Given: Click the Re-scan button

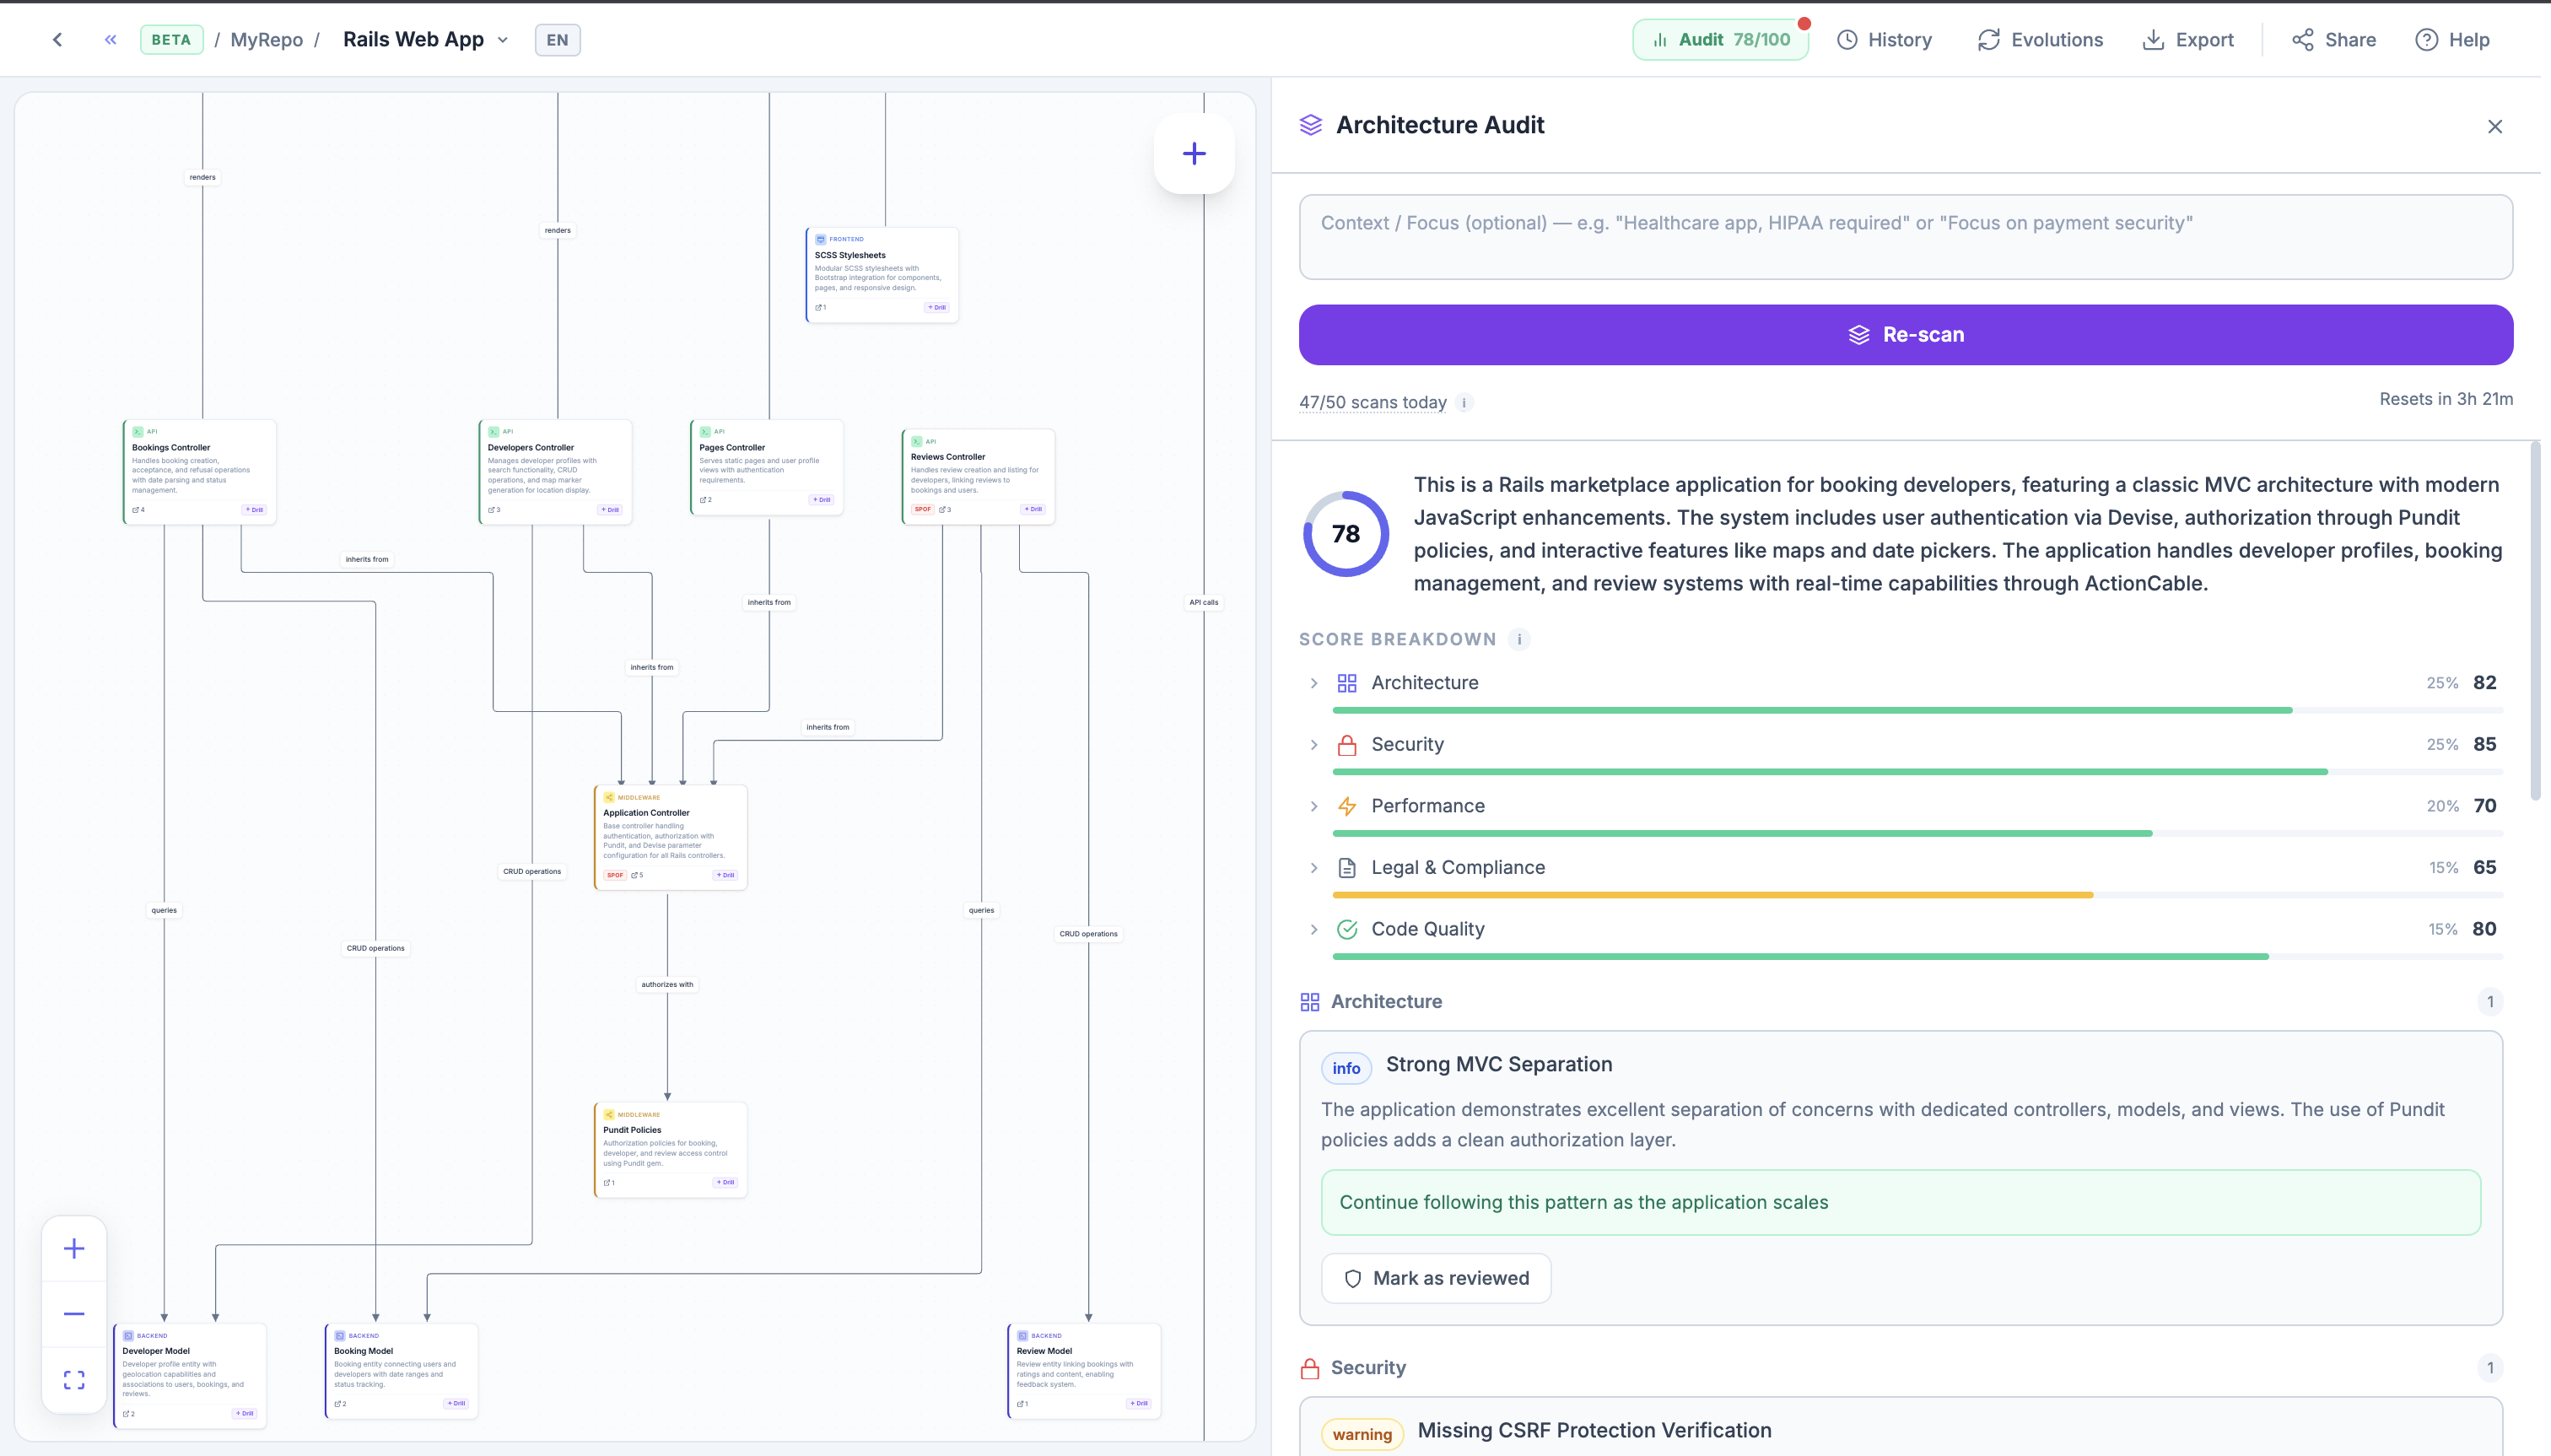Looking at the screenshot, I should [x=1905, y=335].
